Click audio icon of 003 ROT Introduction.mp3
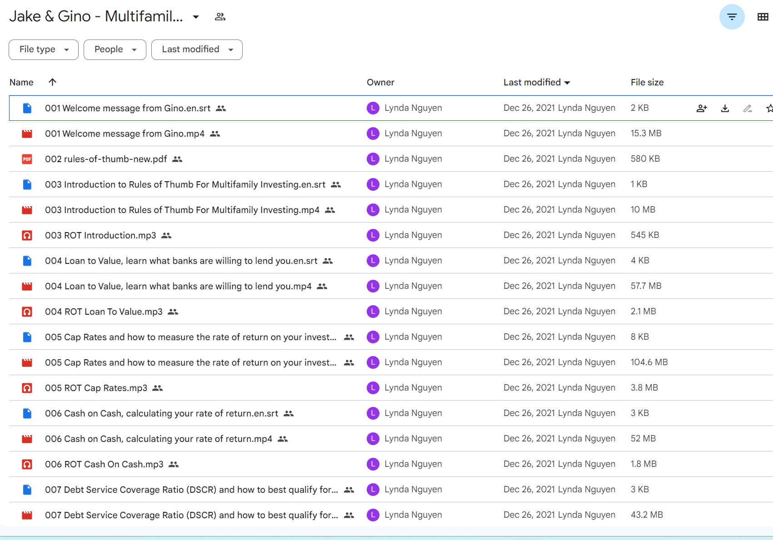The width and height of the screenshot is (773, 540). pyautogui.click(x=27, y=235)
